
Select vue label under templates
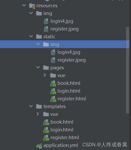click(54, 114)
